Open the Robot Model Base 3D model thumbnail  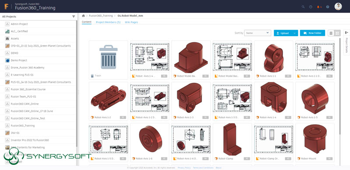coord(191,57)
